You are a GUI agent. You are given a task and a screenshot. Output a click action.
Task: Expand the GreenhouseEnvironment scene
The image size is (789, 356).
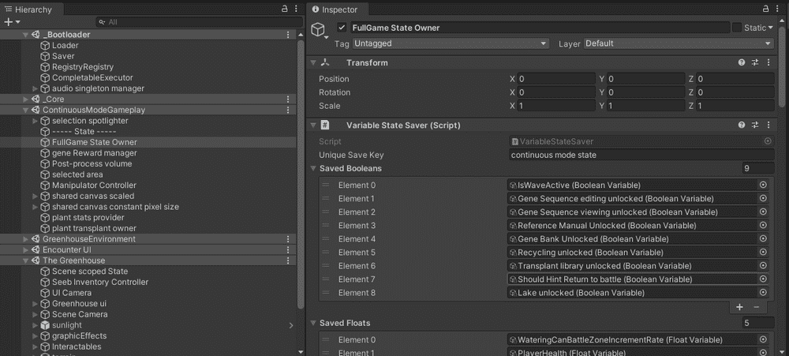[x=25, y=239]
